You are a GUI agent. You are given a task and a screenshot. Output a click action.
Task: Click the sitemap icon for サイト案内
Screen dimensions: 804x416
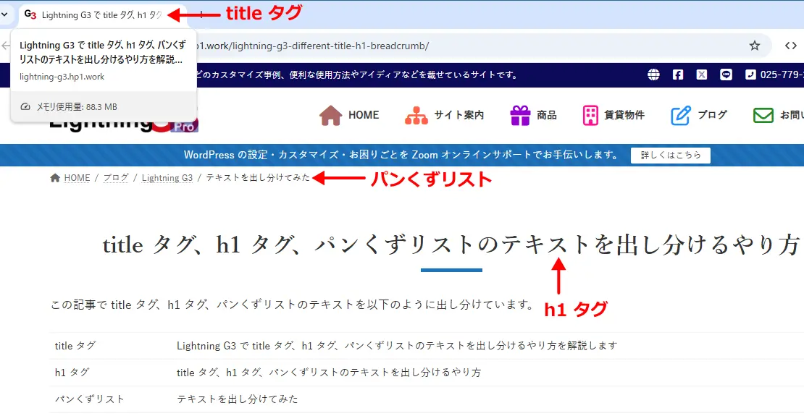[416, 115]
